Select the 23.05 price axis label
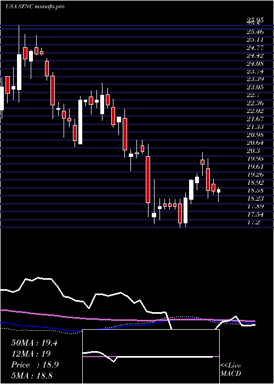274x384 pixels. 255,87
